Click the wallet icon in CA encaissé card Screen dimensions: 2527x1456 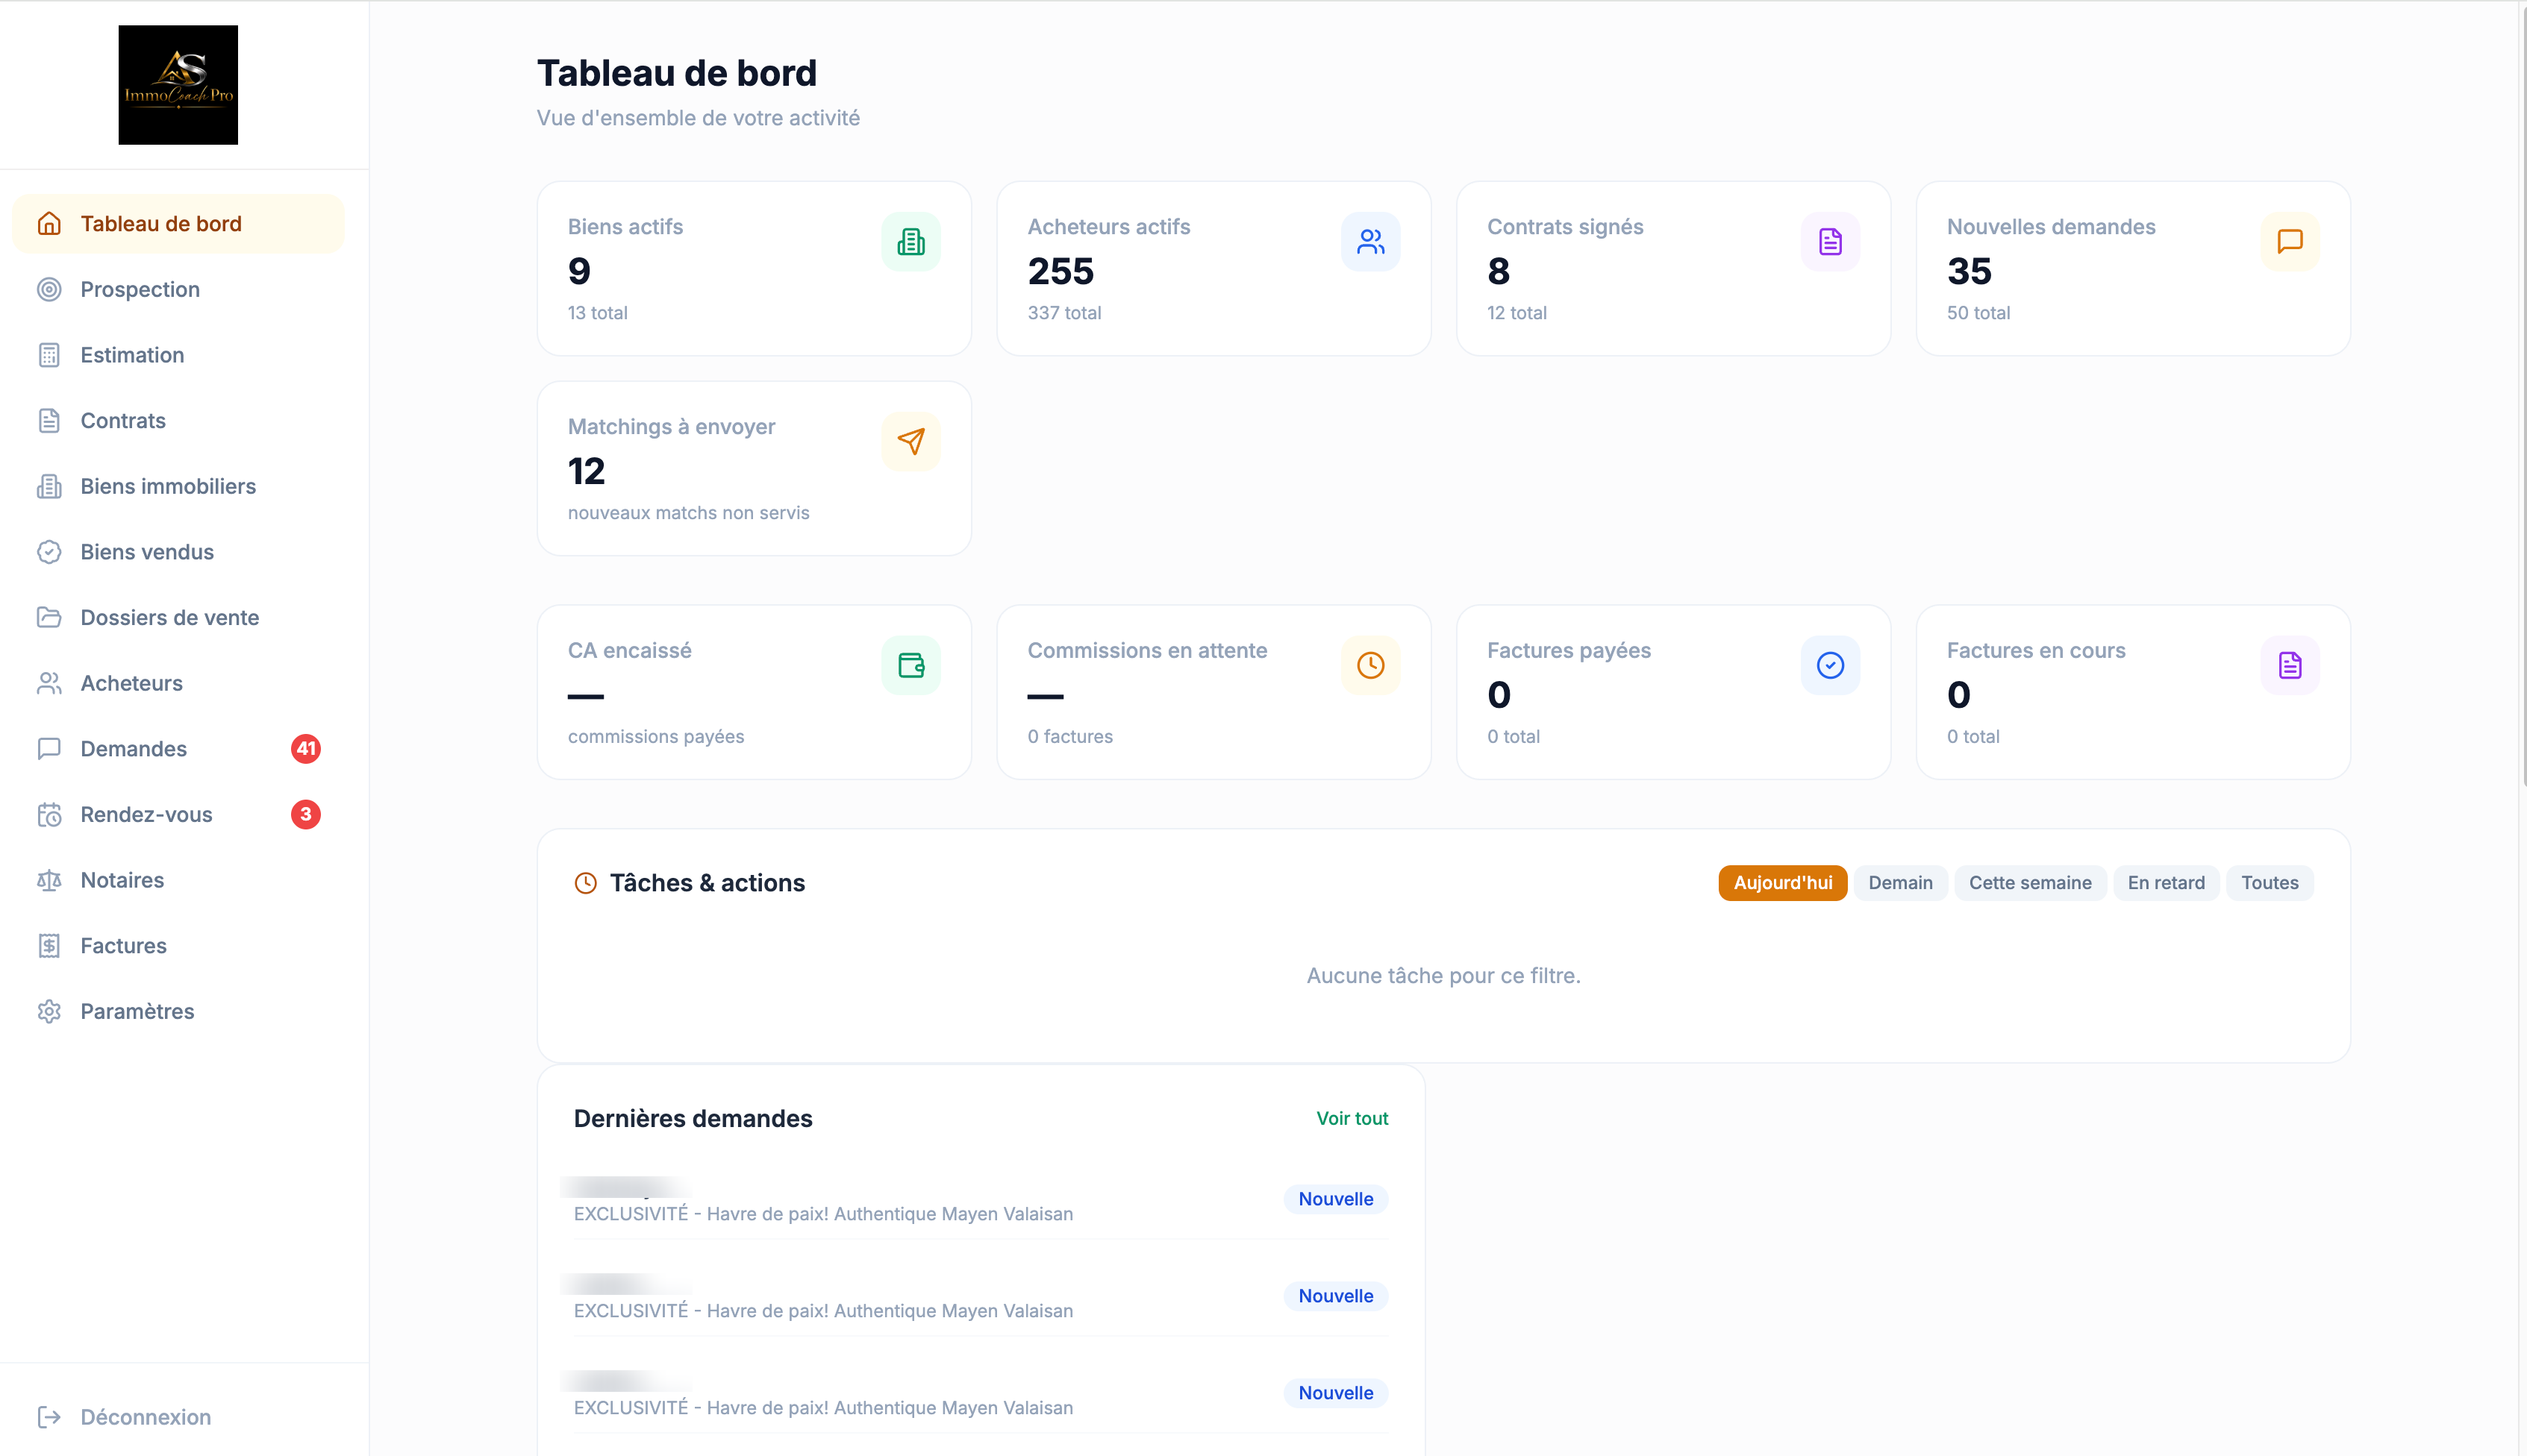coord(910,665)
